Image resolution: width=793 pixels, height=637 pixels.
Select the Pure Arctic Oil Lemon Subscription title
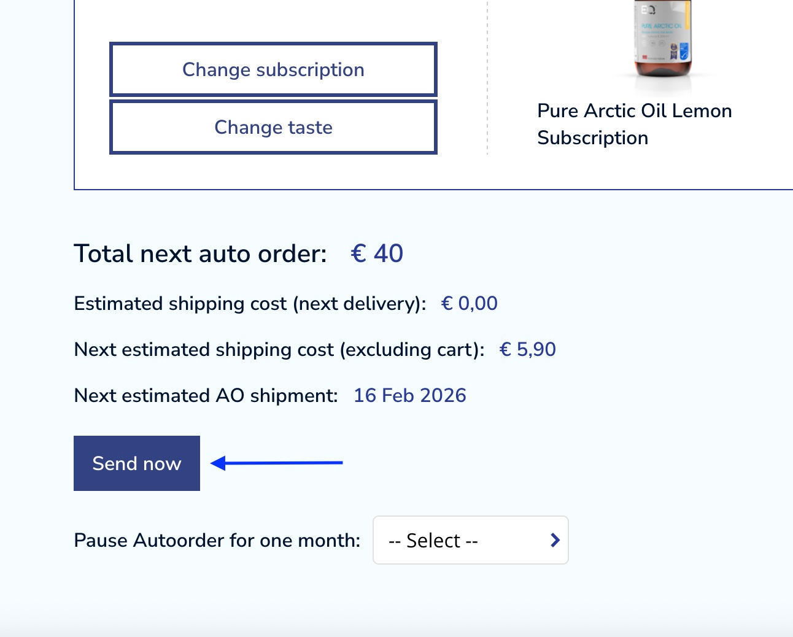[634, 125]
